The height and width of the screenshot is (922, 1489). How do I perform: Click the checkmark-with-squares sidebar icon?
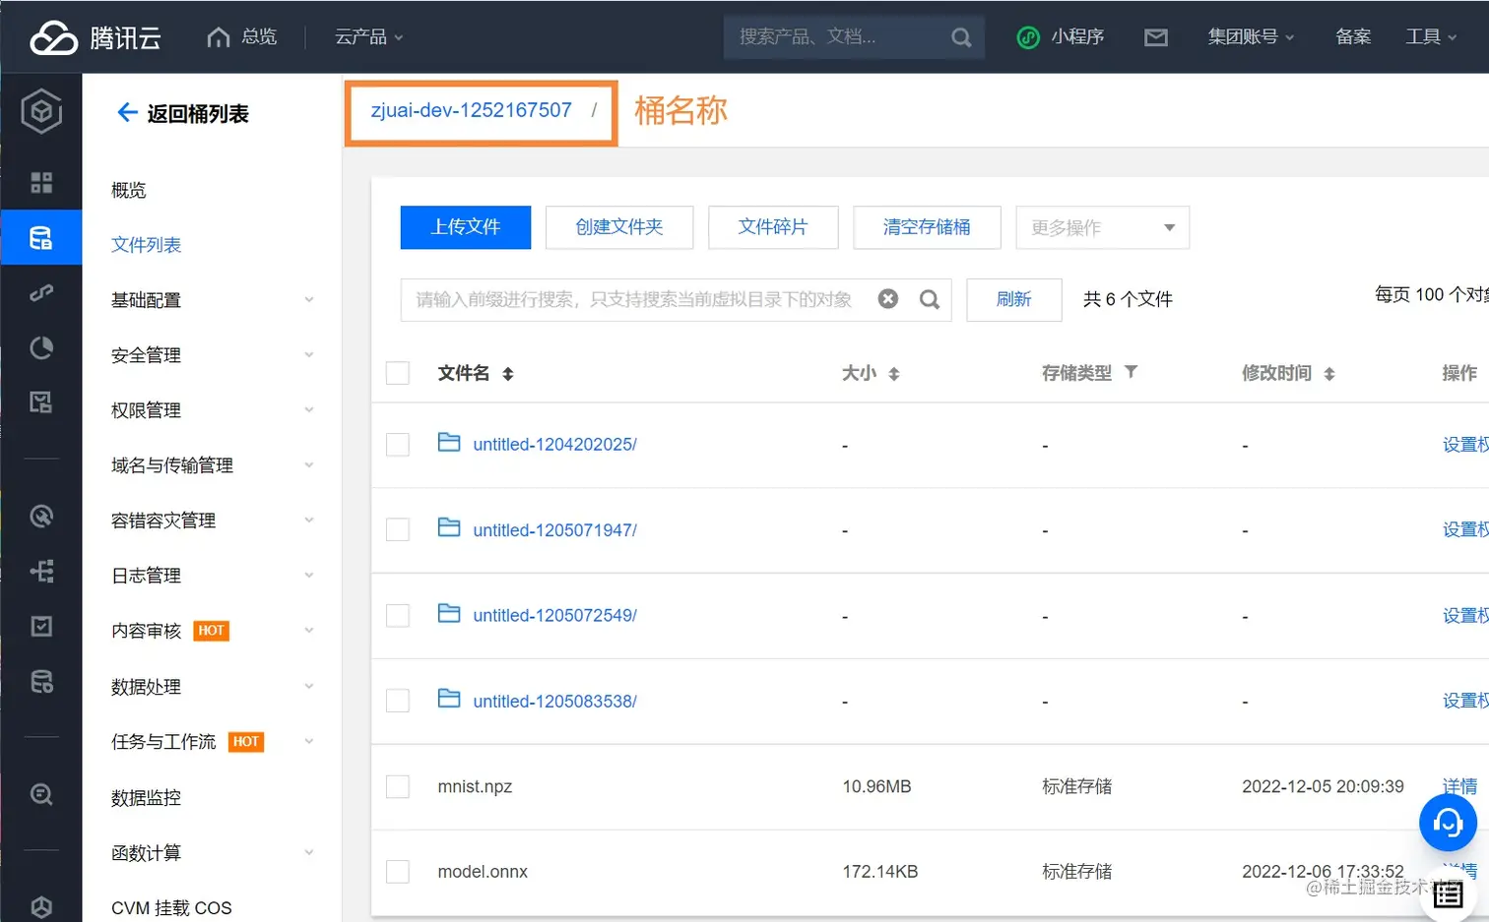click(x=41, y=401)
